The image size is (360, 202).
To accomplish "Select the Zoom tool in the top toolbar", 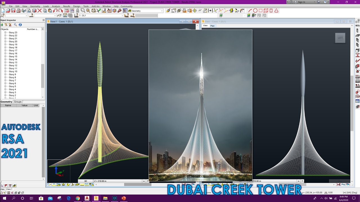I will click(x=82, y=11).
